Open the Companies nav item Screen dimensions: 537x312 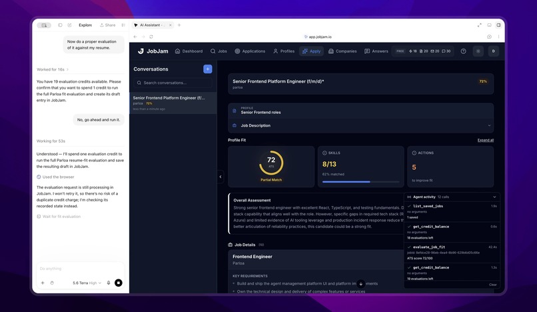[x=342, y=51]
